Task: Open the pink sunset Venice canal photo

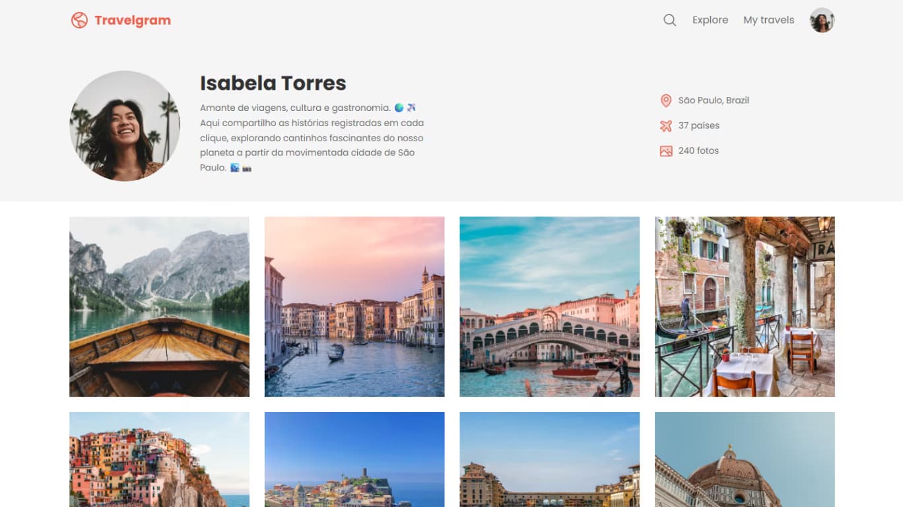Action: 354,306
